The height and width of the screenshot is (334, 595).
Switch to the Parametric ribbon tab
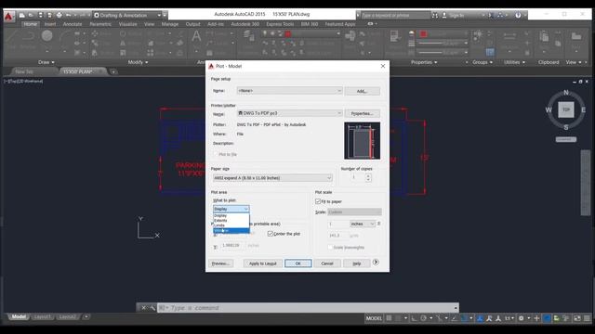tap(100, 24)
